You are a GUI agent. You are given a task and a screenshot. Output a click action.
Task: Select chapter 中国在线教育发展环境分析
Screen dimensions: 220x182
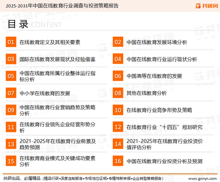coord(157,42)
